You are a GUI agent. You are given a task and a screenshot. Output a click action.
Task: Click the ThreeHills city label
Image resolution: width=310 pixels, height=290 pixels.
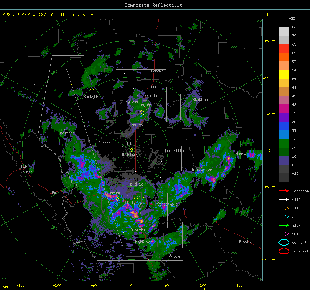(173, 151)
